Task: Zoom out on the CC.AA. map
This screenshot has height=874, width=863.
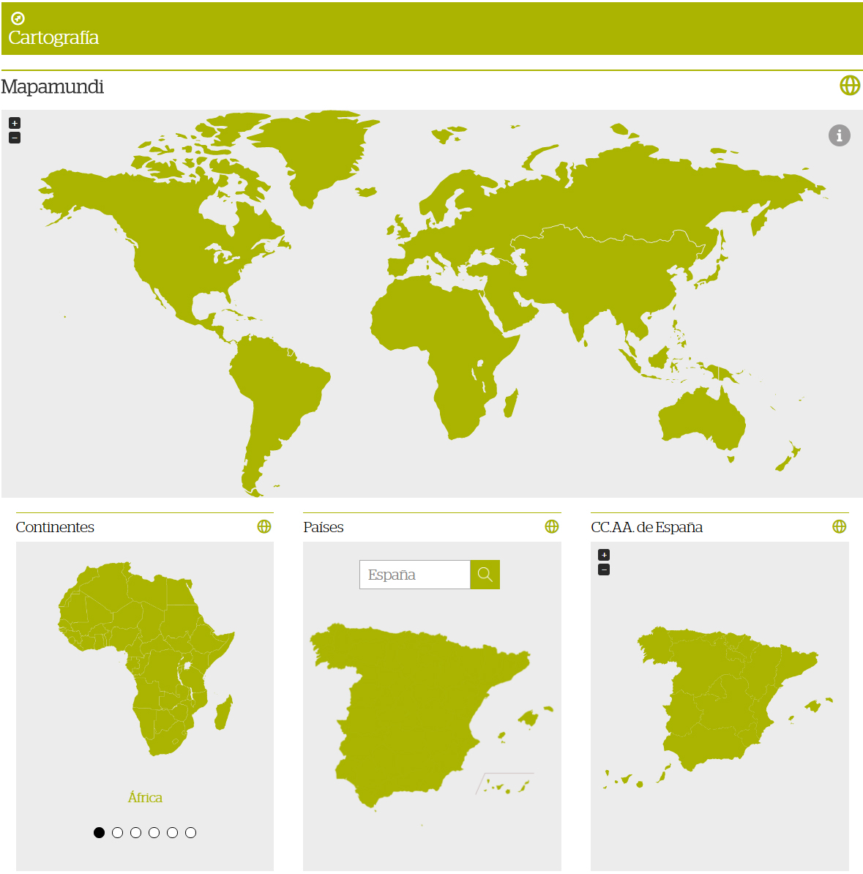Action: point(604,569)
